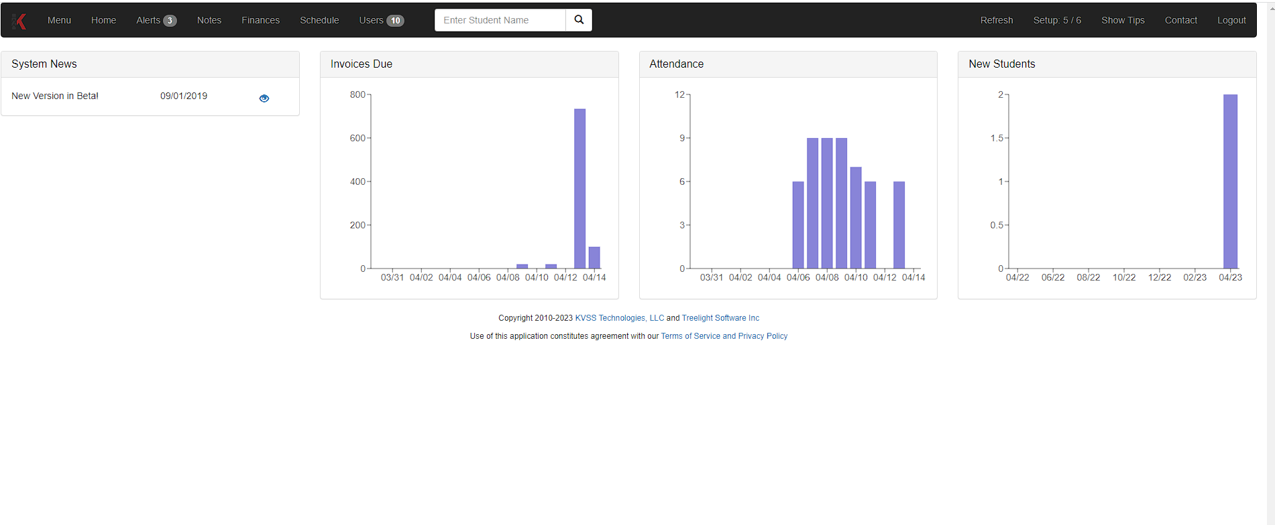This screenshot has height=525, width=1275.
Task: Toggle Show Tips option
Action: (1123, 20)
